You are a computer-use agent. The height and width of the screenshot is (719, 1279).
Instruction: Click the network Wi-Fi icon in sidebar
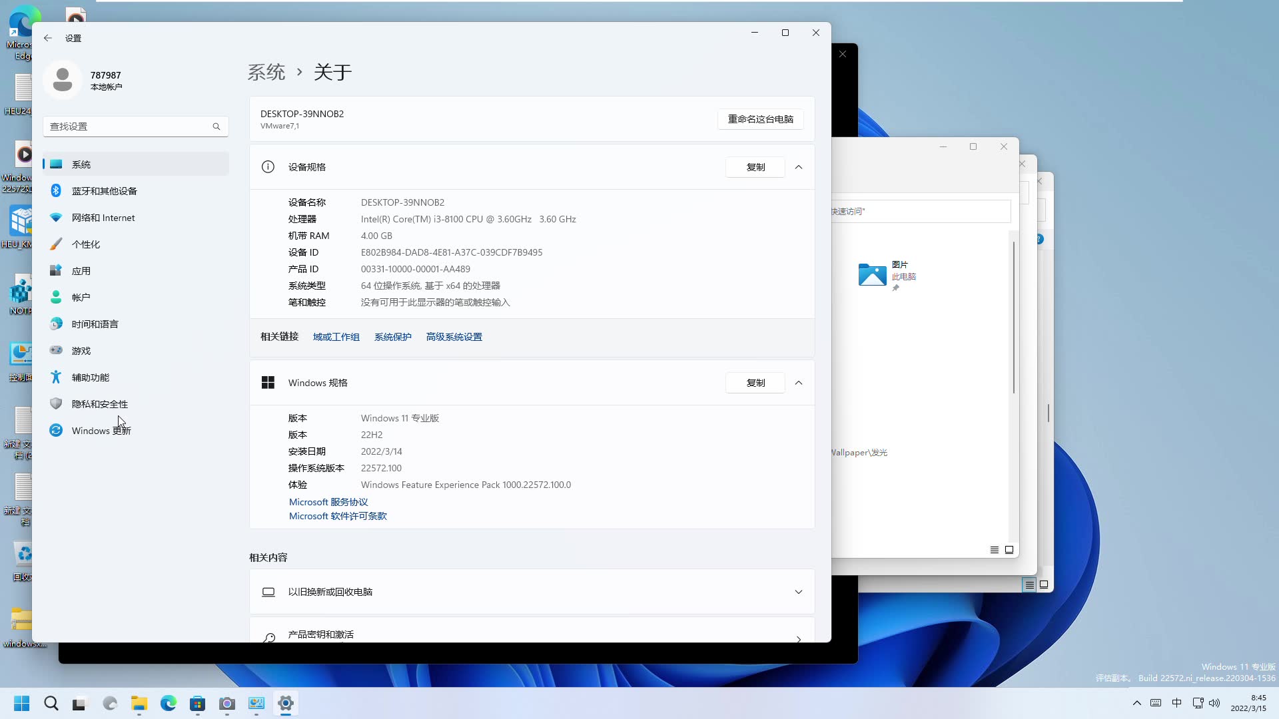coord(56,218)
